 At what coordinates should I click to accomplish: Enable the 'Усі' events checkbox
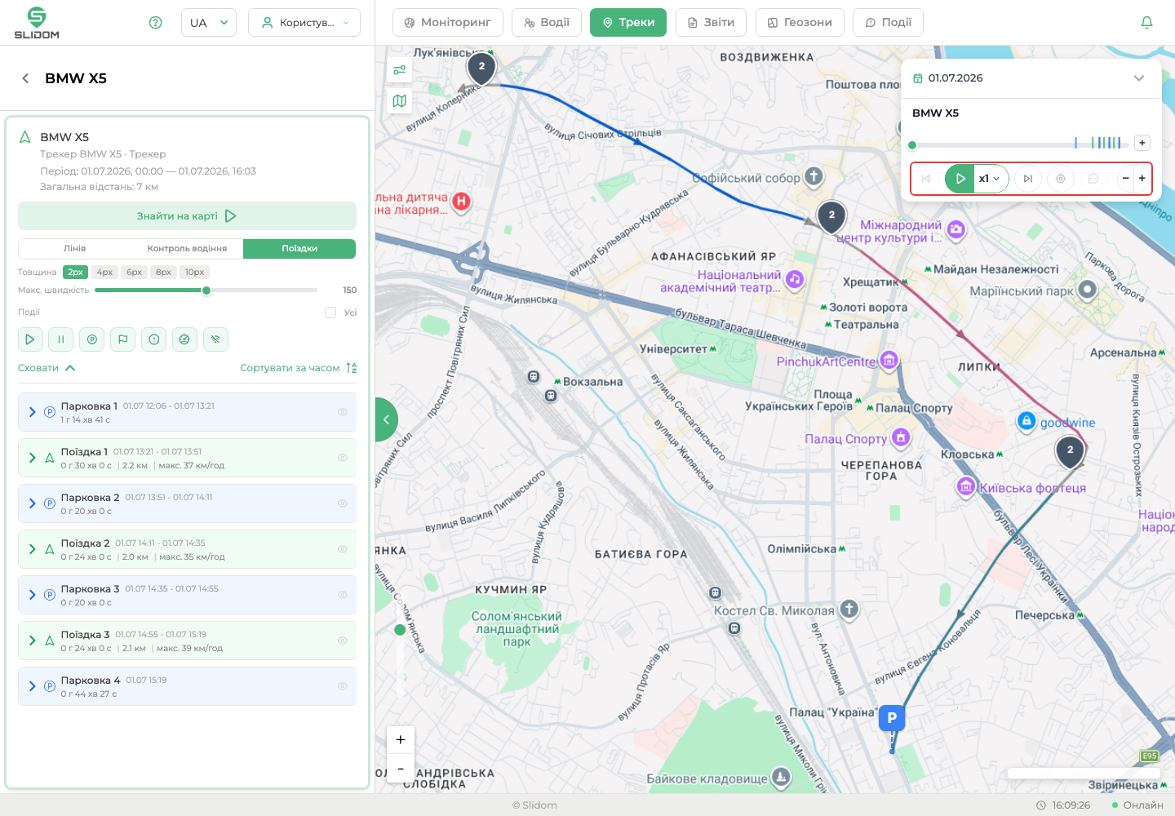click(x=330, y=313)
